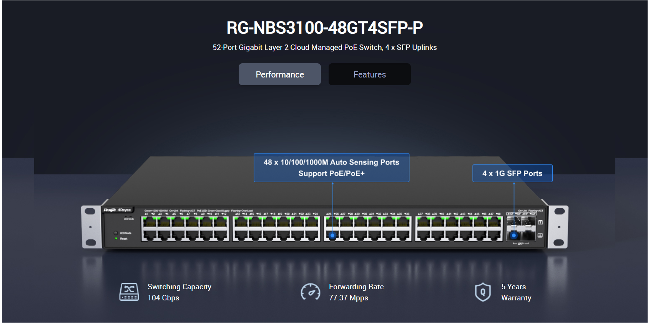Click the Reset label on the switch panel
The image size is (648, 323).
pyautogui.click(x=123, y=239)
